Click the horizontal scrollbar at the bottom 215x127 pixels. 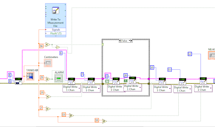click(x=90, y=127)
